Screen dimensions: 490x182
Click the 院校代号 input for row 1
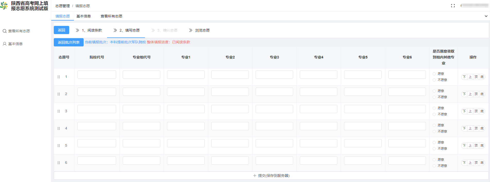97,75
